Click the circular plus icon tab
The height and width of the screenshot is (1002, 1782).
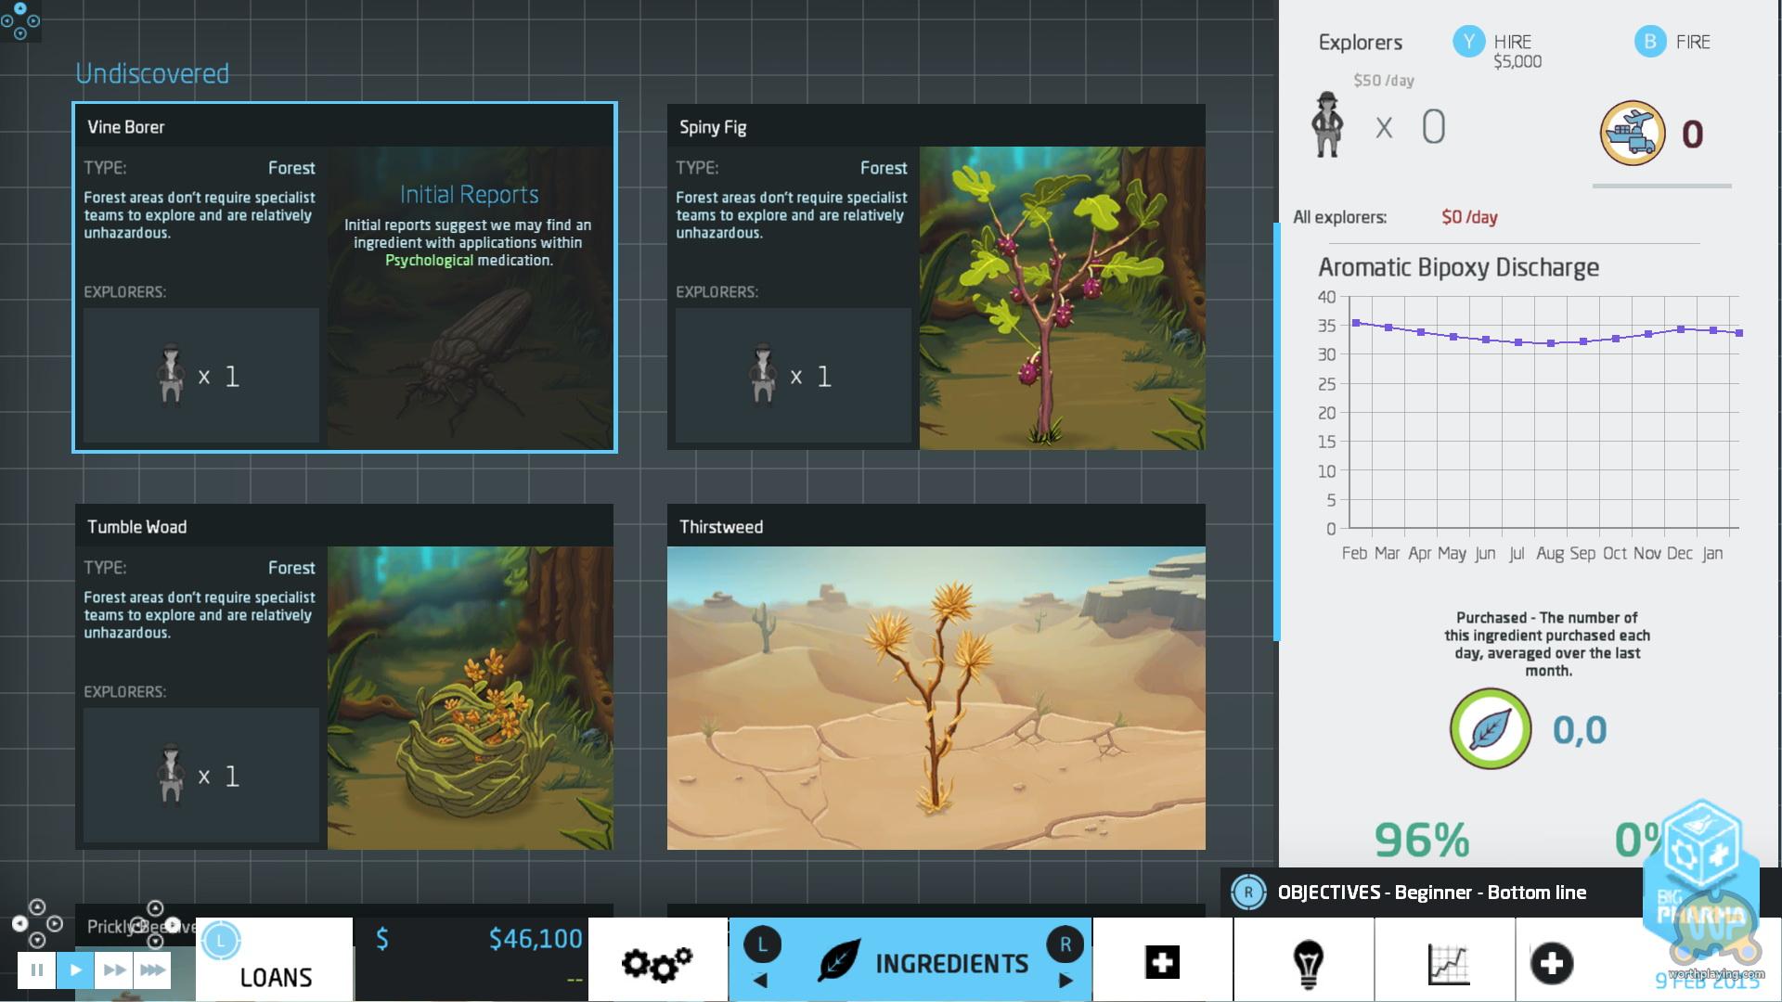[1551, 962]
